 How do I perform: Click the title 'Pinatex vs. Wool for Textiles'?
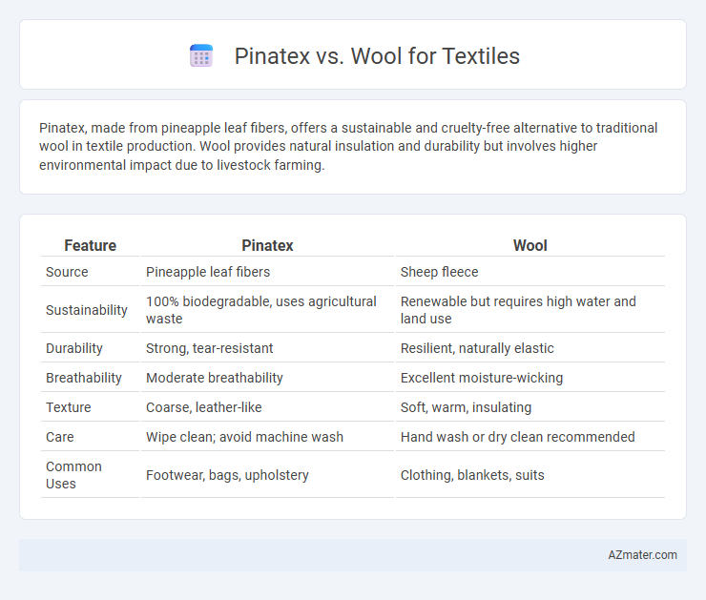[x=377, y=56]
